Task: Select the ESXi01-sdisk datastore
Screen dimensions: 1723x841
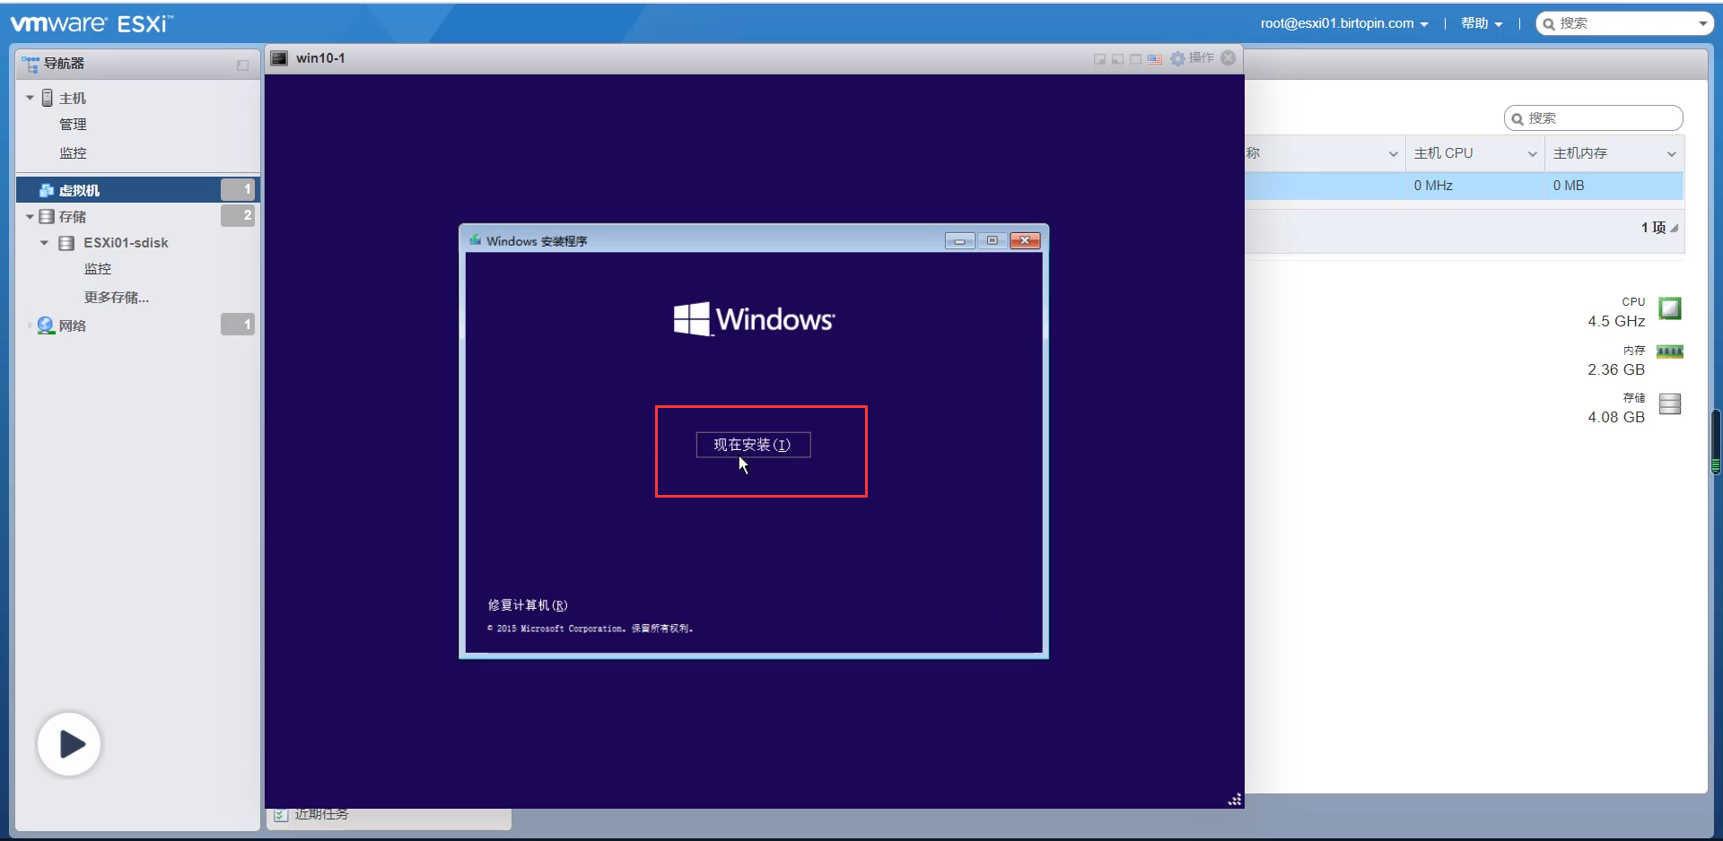Action: (x=127, y=243)
